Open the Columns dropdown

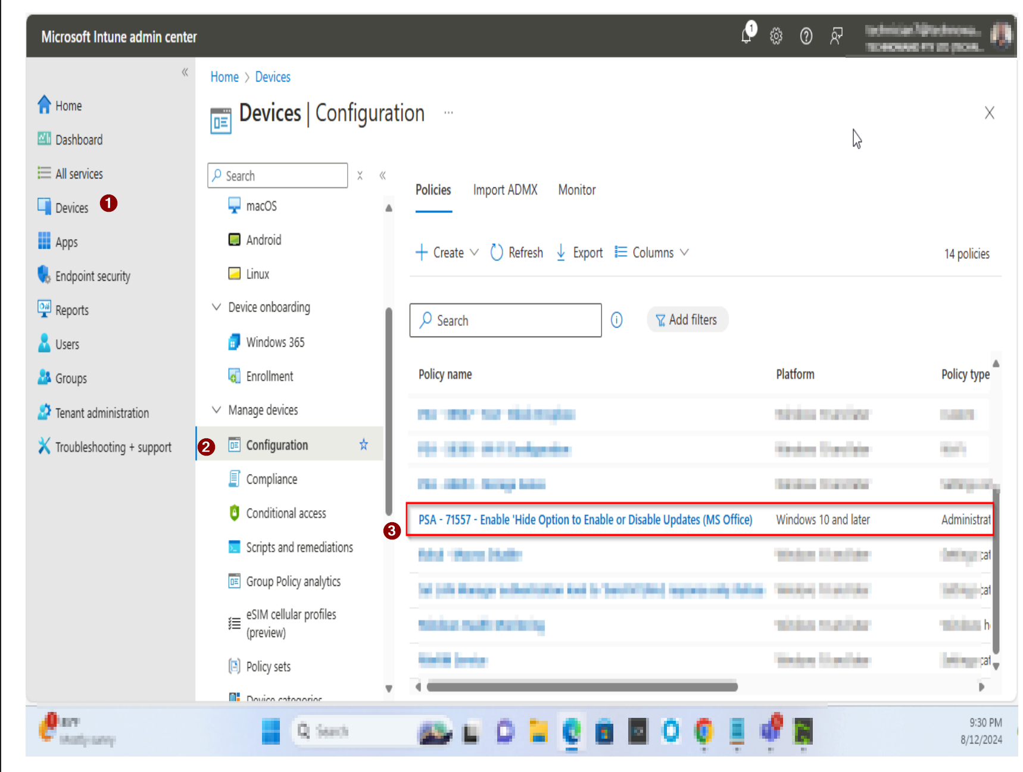tap(651, 252)
